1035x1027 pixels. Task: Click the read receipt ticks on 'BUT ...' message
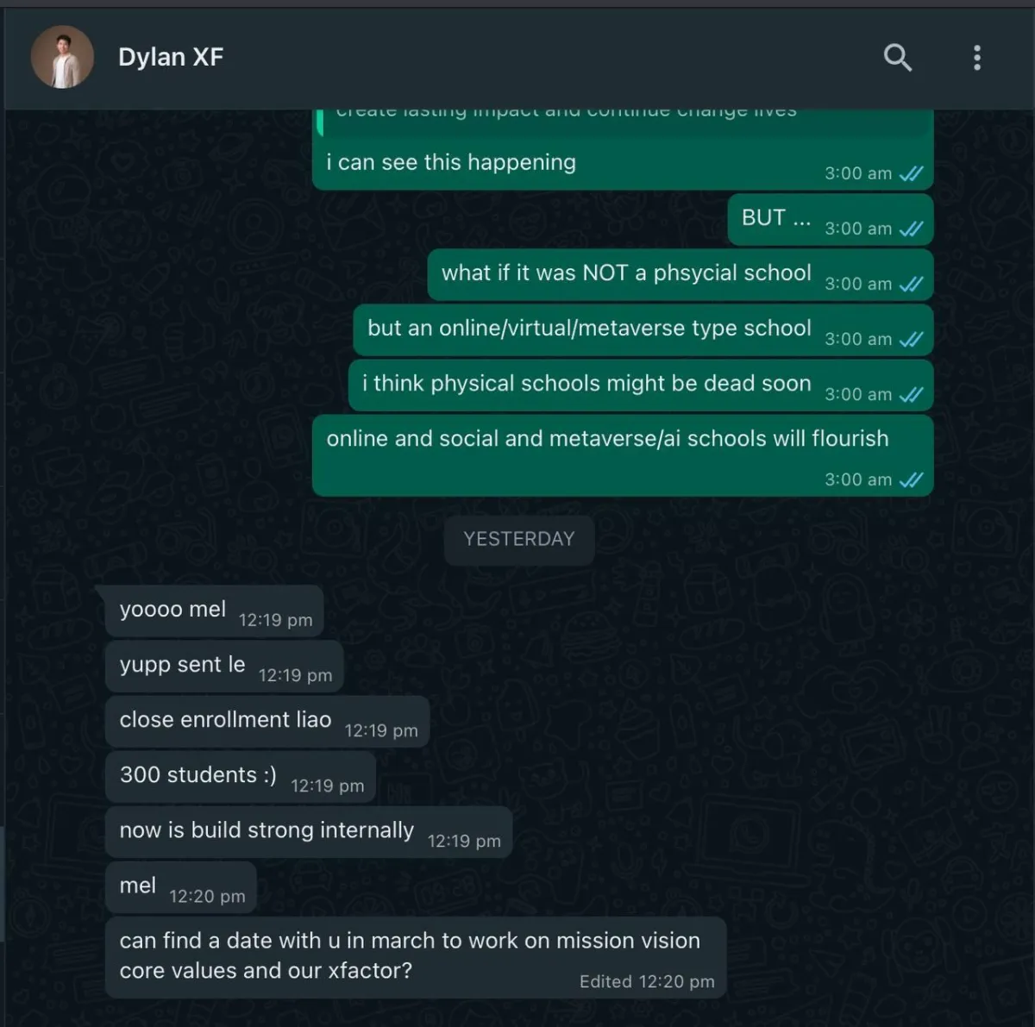pyautogui.click(x=911, y=229)
